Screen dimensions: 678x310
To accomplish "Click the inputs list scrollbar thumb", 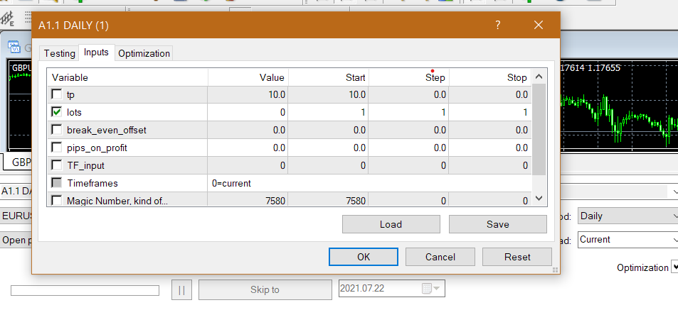I will click(539, 129).
